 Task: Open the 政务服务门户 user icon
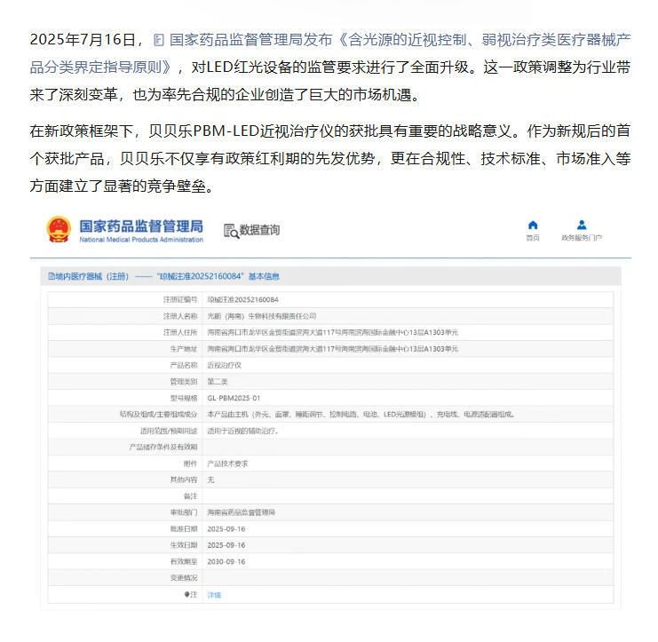pyautogui.click(x=581, y=225)
